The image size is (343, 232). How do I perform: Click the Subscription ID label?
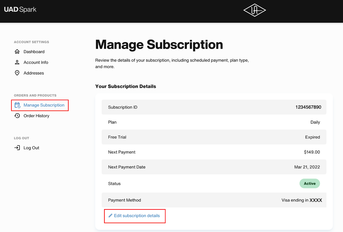click(x=123, y=107)
